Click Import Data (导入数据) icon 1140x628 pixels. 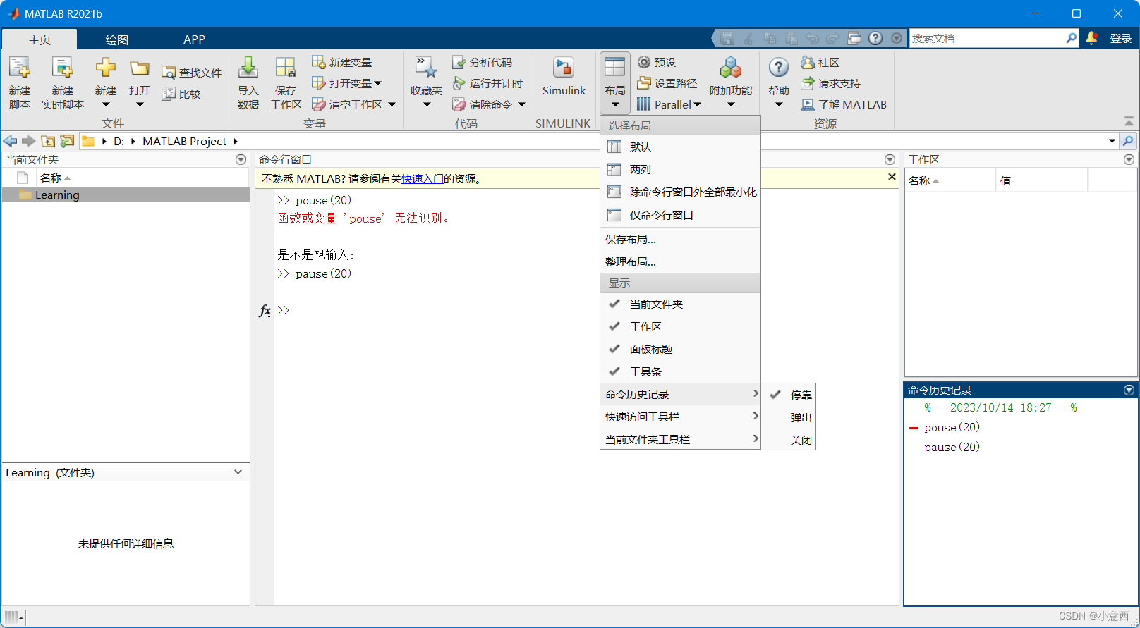point(248,68)
